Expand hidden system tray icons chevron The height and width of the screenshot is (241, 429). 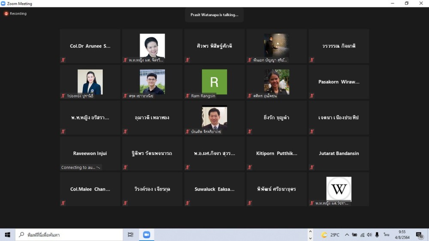347,235
